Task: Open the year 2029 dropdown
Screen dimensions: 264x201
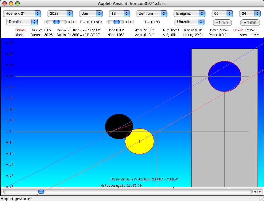Action: coord(60,14)
